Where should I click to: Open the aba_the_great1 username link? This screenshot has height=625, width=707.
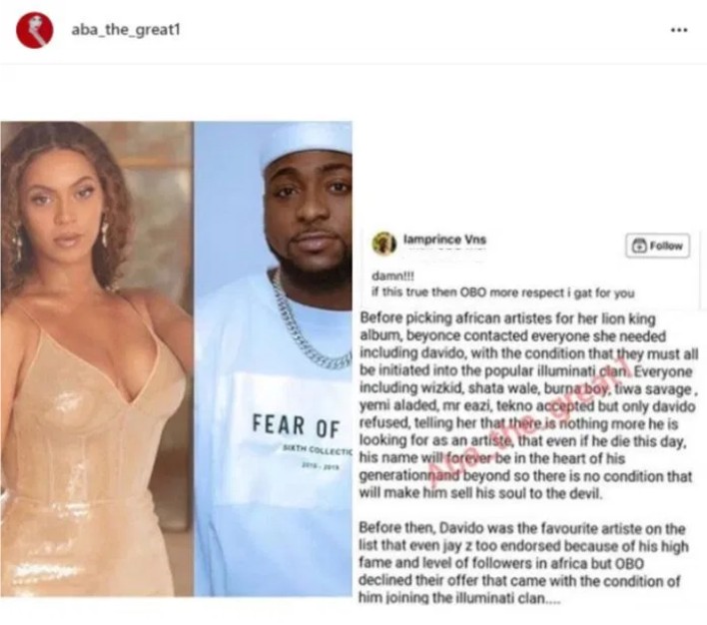[126, 30]
